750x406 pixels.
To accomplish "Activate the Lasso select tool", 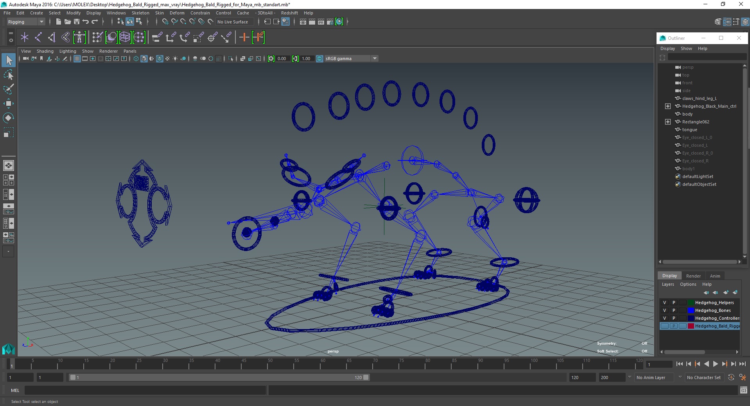I will pos(9,75).
